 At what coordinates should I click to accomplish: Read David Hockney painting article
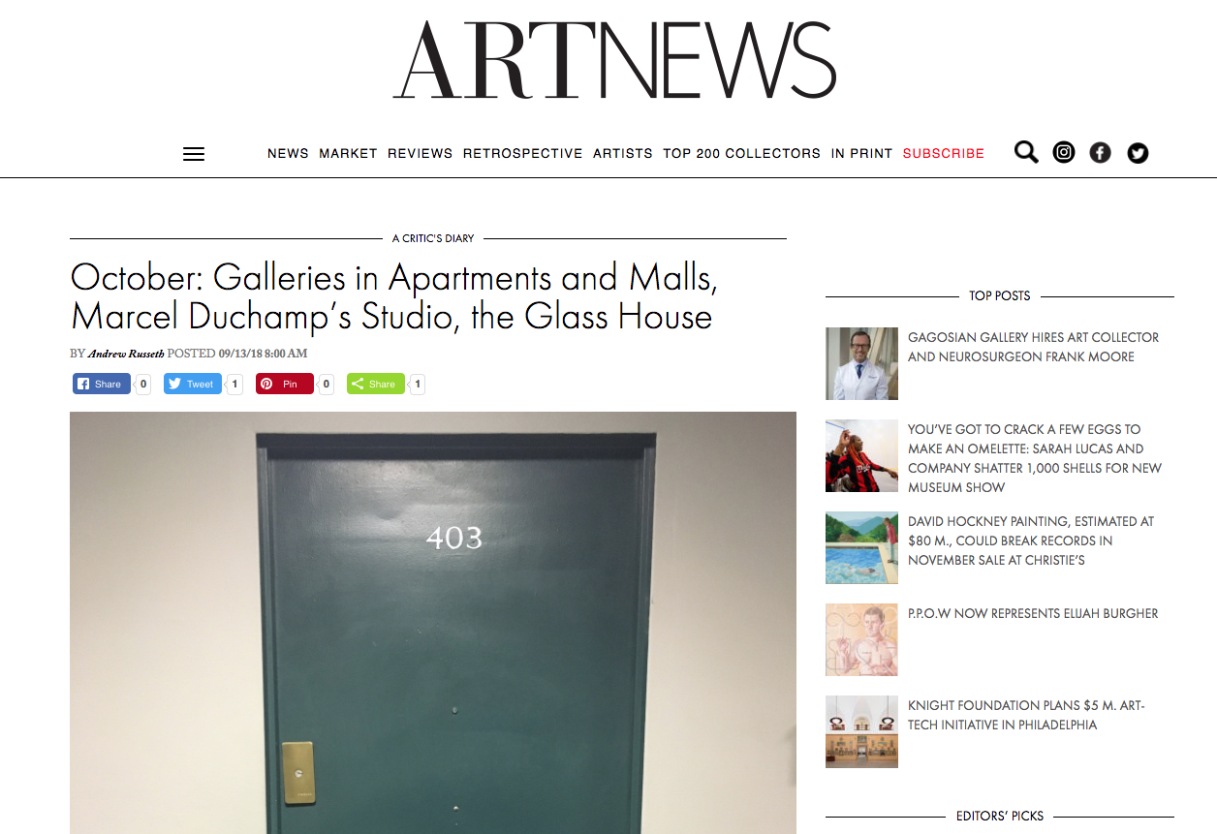[x=1031, y=541]
